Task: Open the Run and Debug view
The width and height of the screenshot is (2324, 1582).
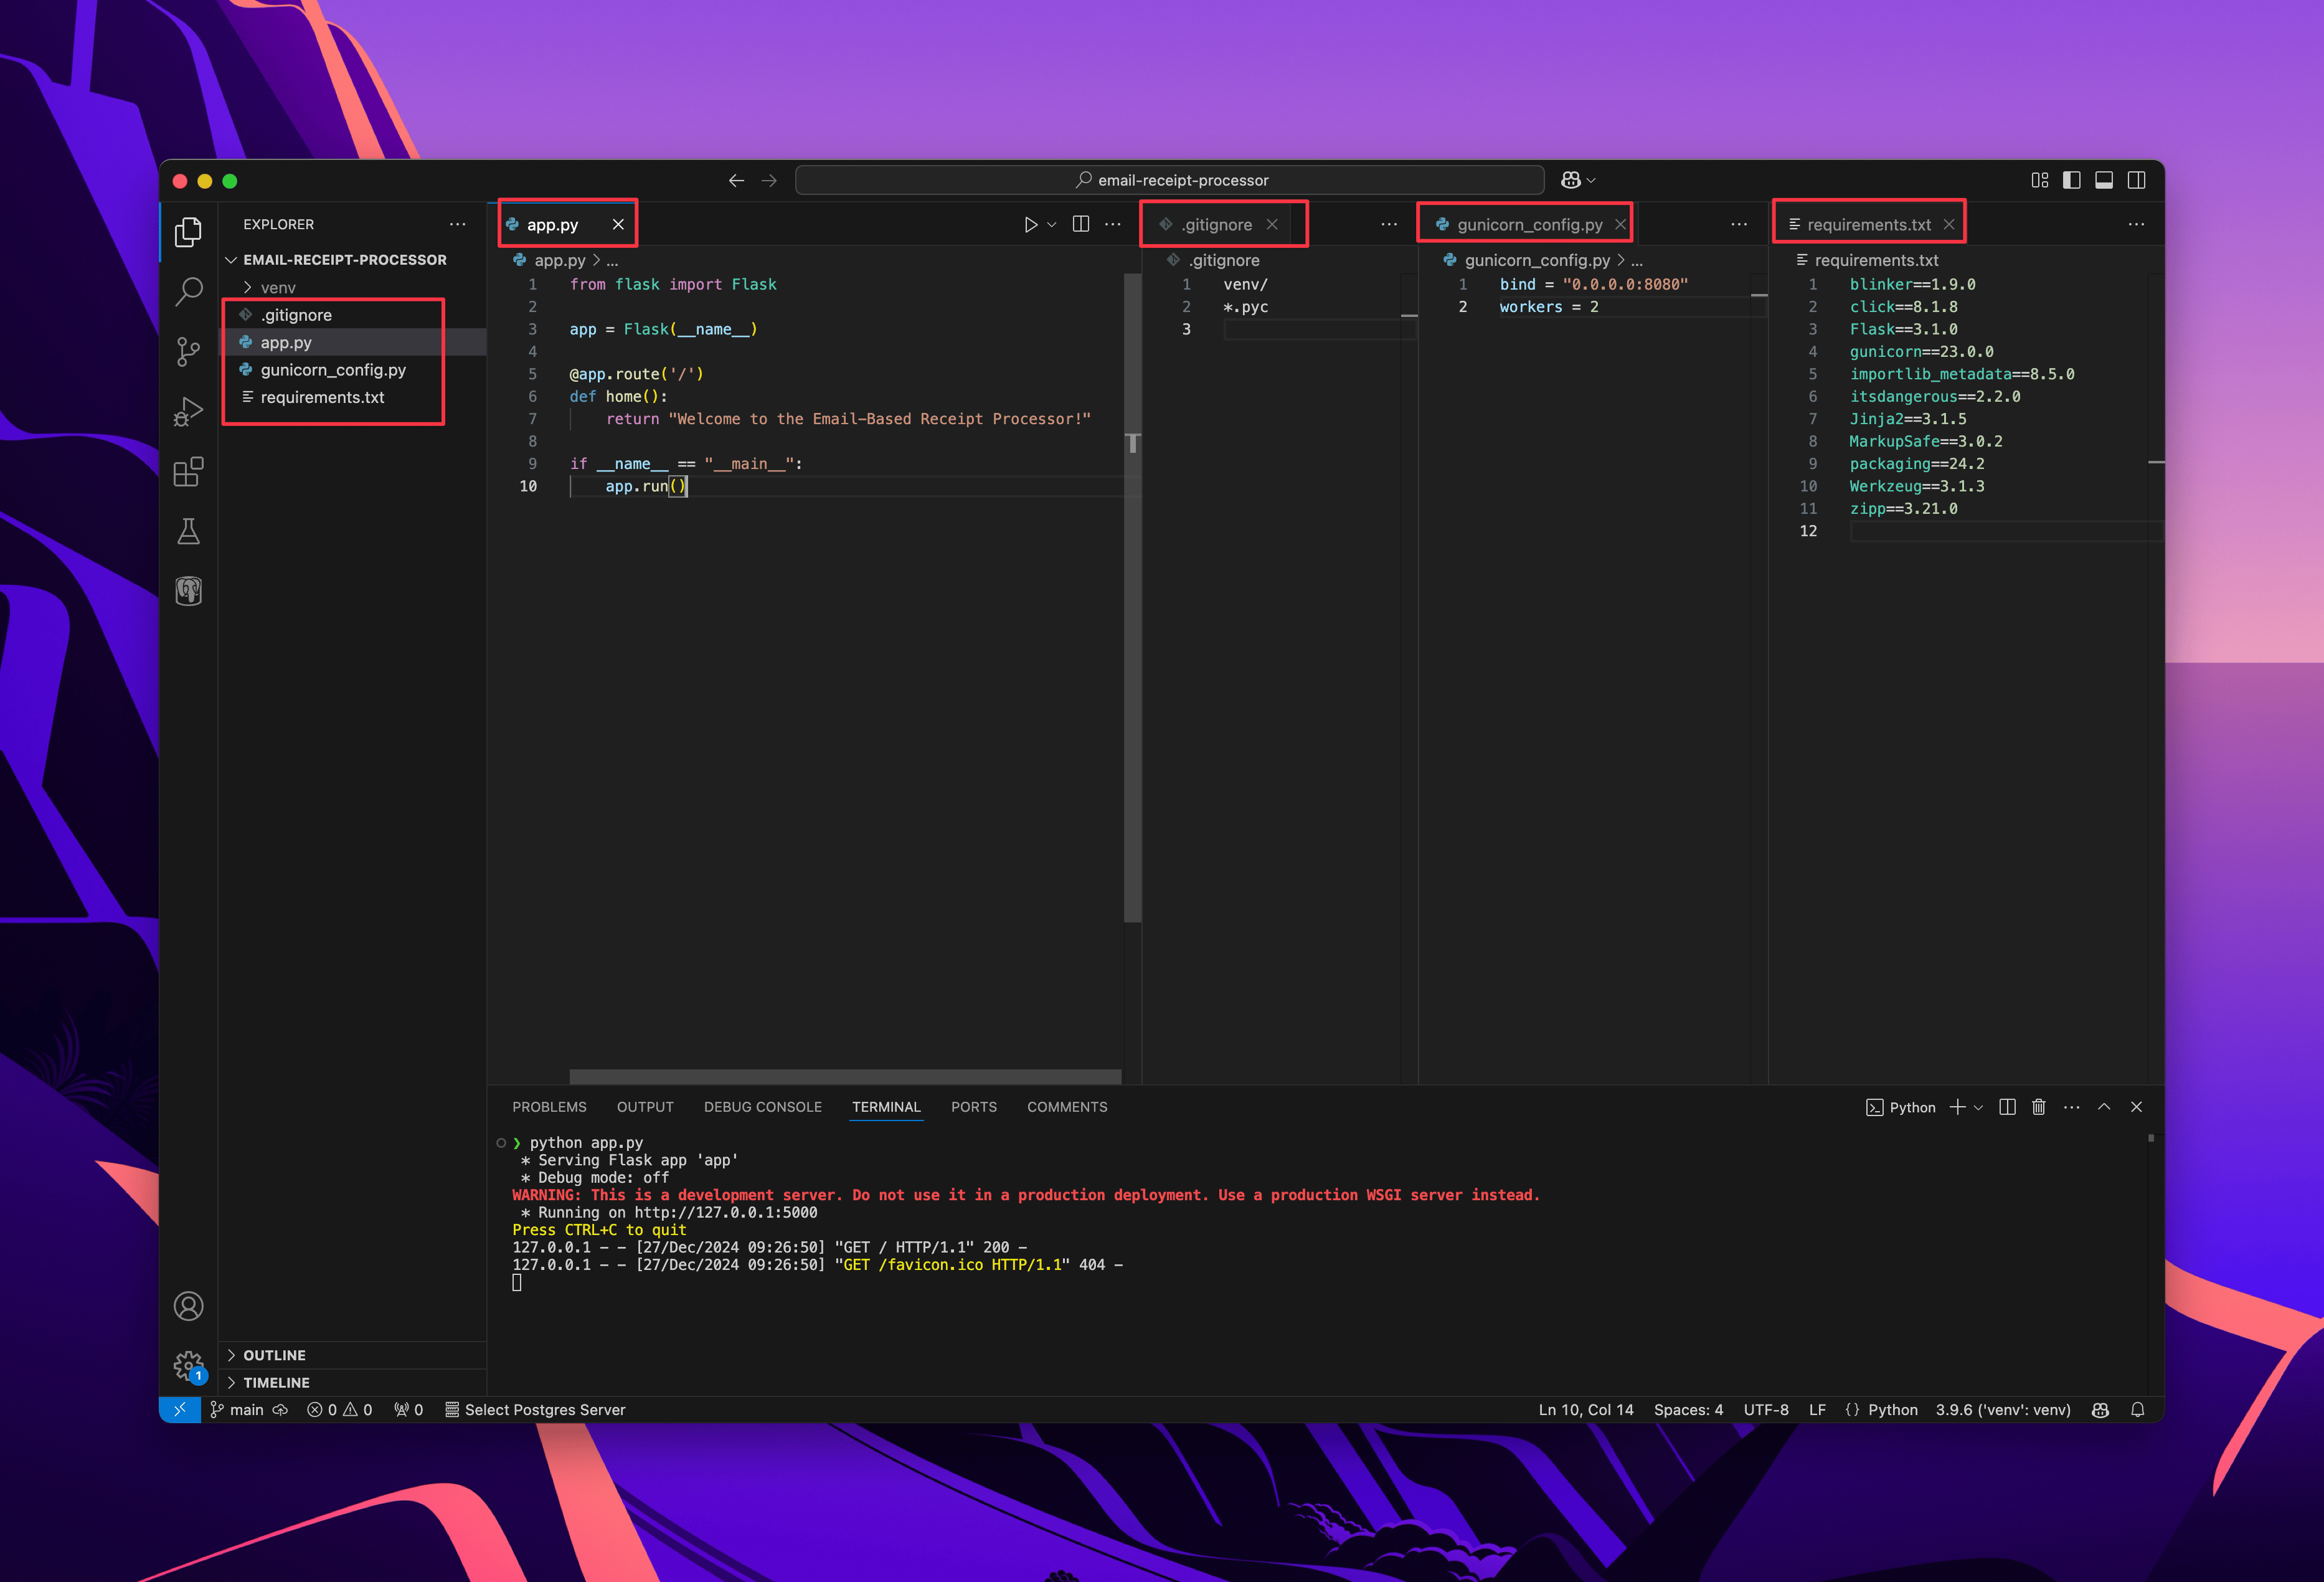Action: [x=188, y=412]
